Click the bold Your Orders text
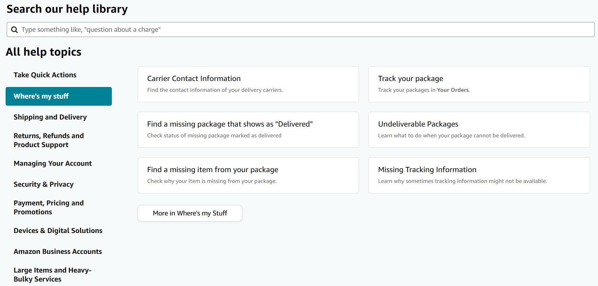 tap(453, 90)
